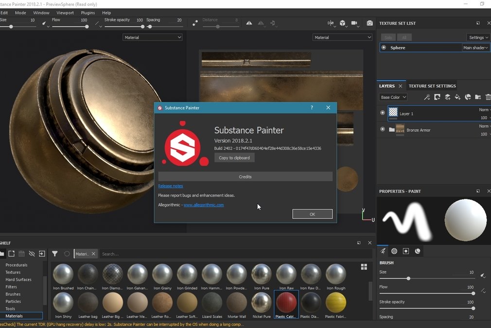Select Brushes shelf category
Viewport: 491px width, 328px height.
(x=13, y=294)
